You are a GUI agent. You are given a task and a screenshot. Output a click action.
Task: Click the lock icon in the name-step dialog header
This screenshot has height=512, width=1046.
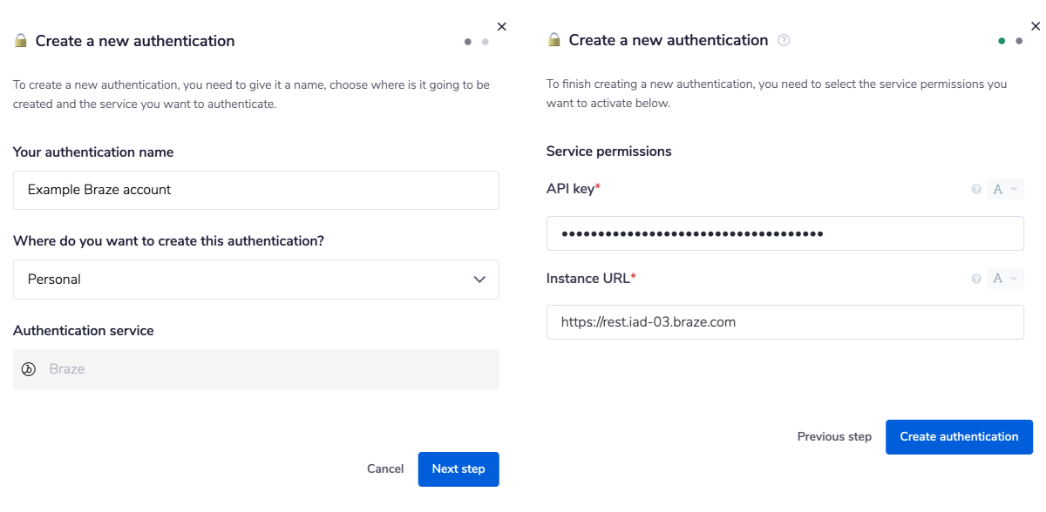tap(21, 41)
